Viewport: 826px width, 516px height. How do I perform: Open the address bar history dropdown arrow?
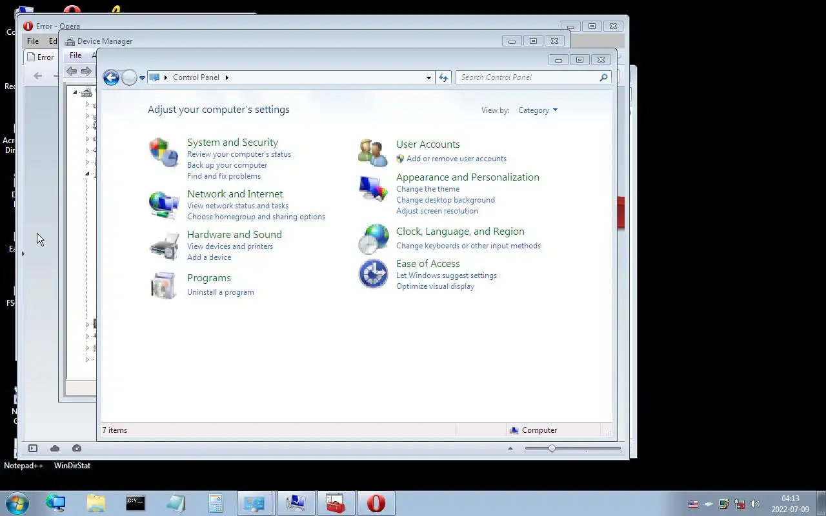click(x=428, y=77)
